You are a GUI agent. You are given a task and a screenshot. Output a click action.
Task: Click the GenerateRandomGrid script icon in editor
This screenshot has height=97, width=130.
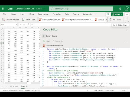[x=44, y=46]
